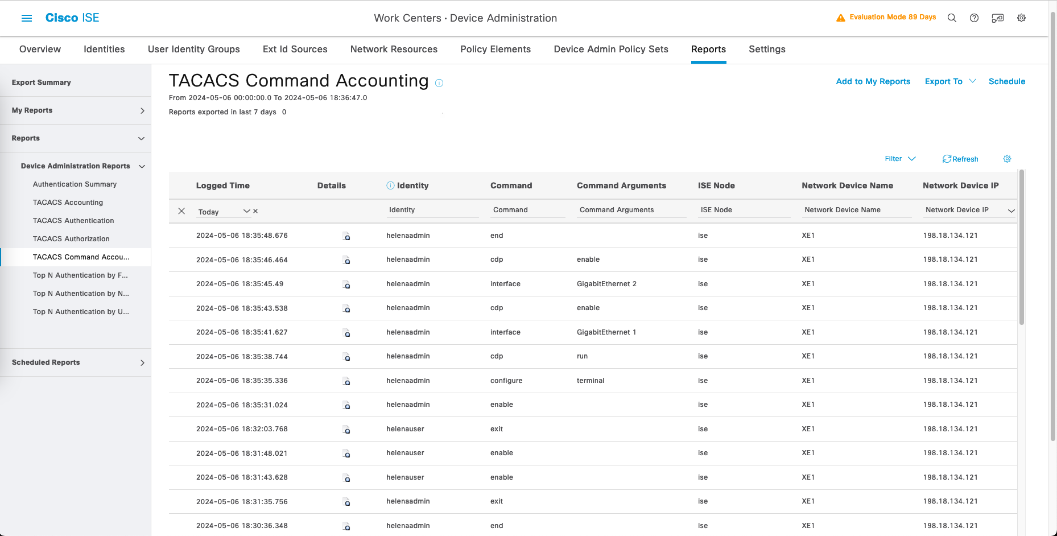
Task: Open details for the 18:35:48.676 entry
Action: [346, 236]
